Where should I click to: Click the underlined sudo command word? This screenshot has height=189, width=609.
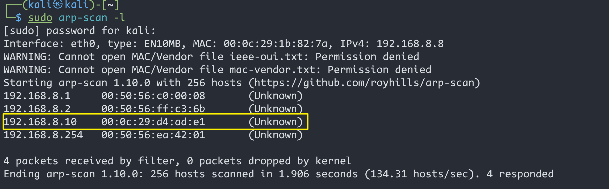pyautogui.click(x=40, y=18)
